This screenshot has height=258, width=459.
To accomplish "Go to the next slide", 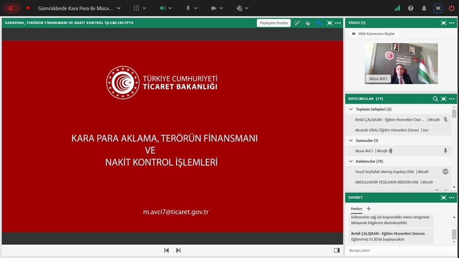I will click(x=178, y=250).
